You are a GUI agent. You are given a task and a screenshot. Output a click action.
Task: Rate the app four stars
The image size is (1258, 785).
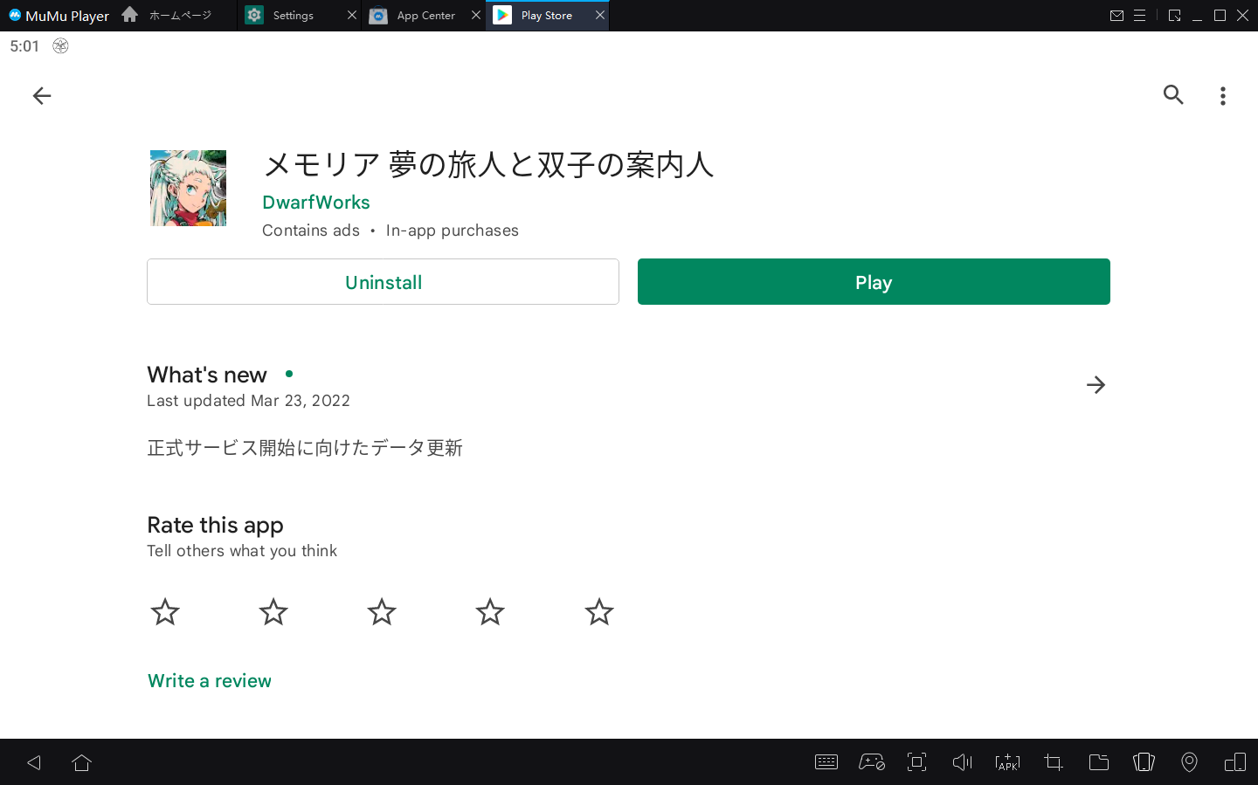point(490,611)
